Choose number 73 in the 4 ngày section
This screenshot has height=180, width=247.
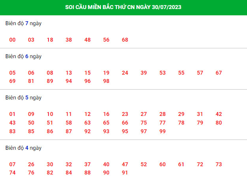click(219, 164)
